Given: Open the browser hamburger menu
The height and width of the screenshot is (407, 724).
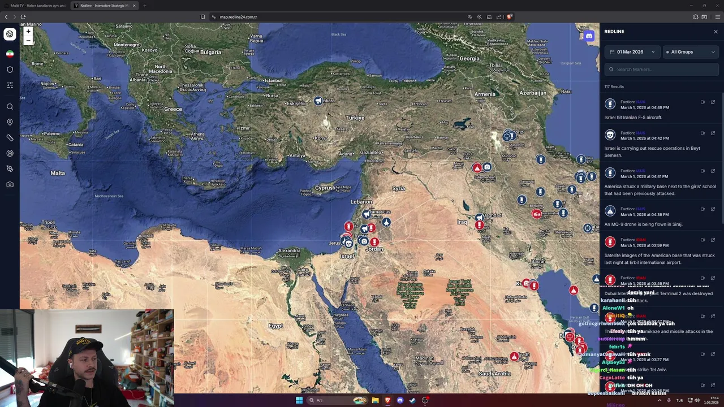Looking at the screenshot, I should pyautogui.click(x=718, y=17).
